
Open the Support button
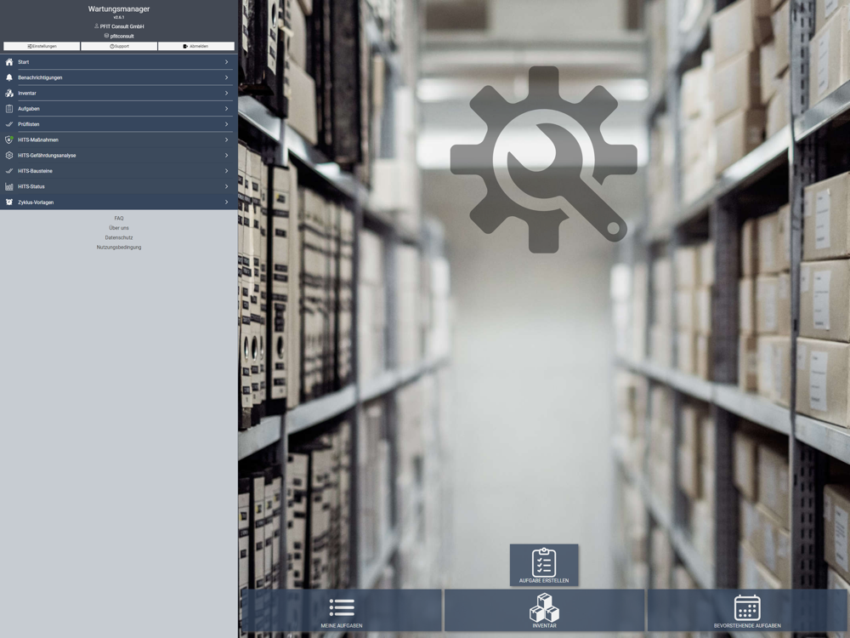coord(119,46)
